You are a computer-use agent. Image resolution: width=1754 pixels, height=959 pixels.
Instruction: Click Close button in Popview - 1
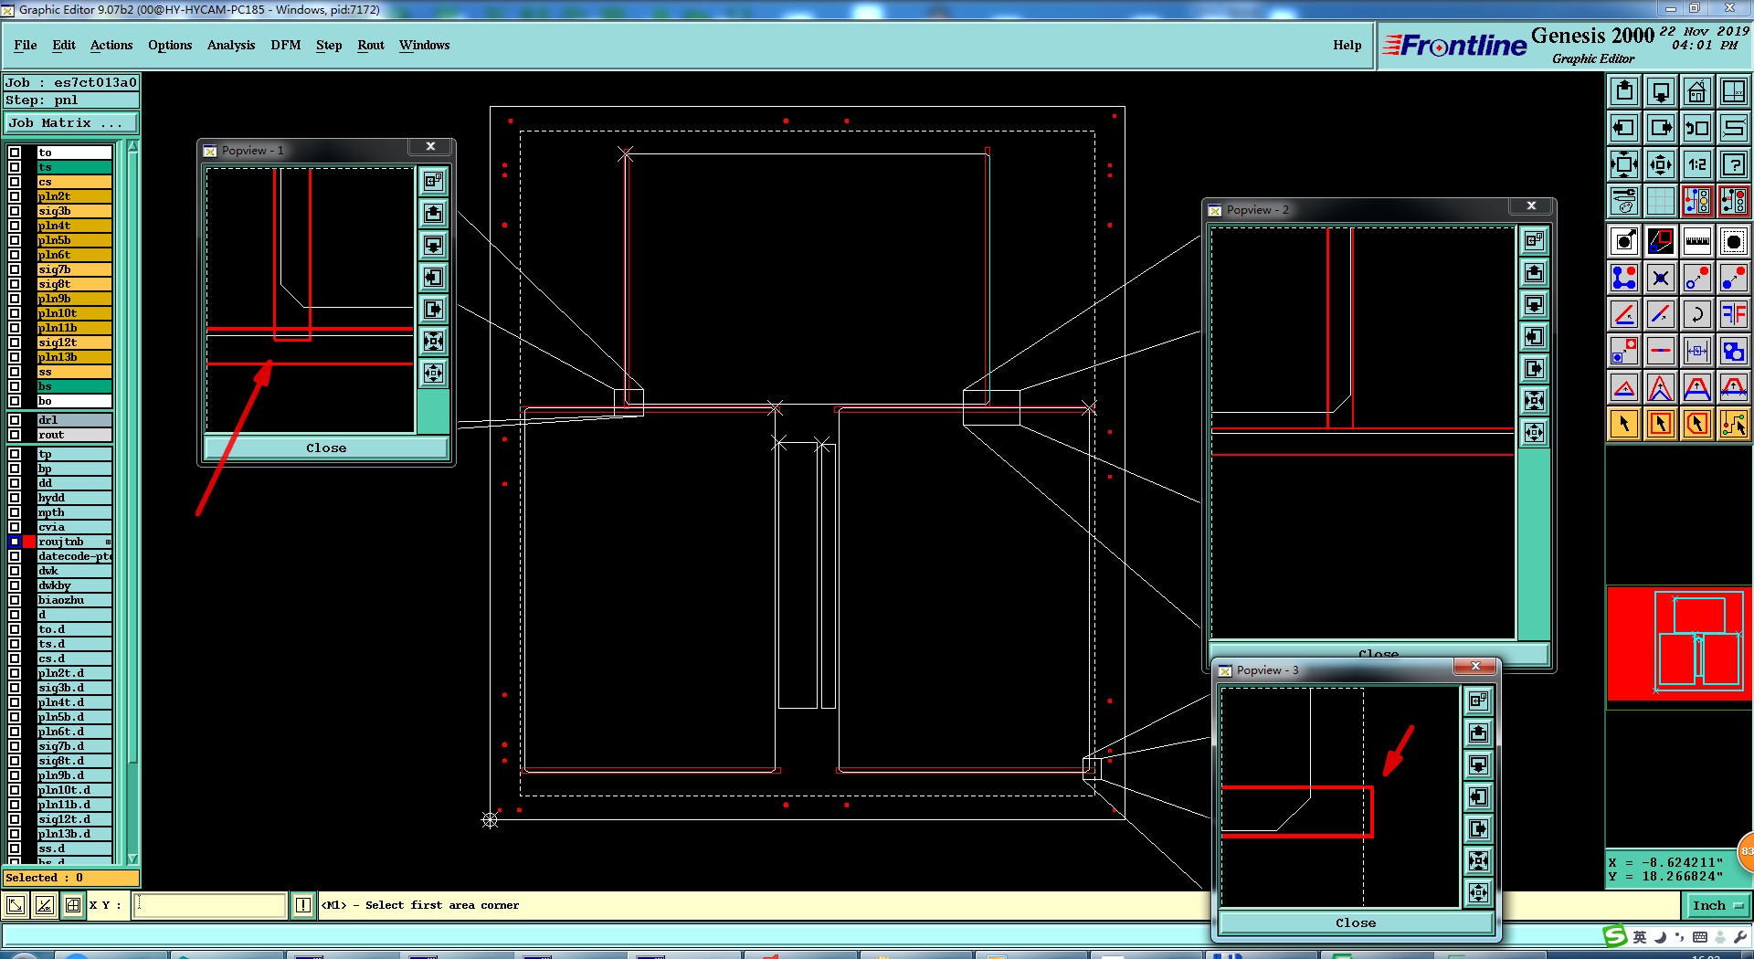click(x=326, y=448)
